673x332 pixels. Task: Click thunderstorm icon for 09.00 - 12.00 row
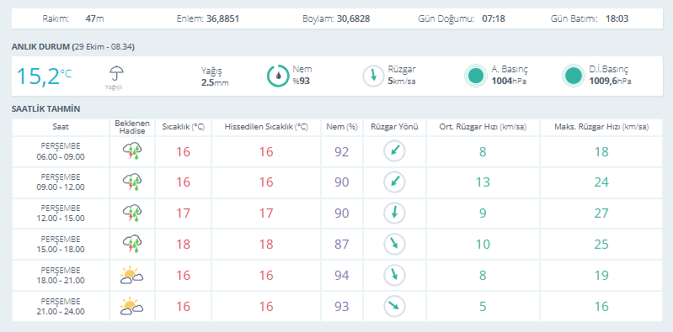(132, 182)
